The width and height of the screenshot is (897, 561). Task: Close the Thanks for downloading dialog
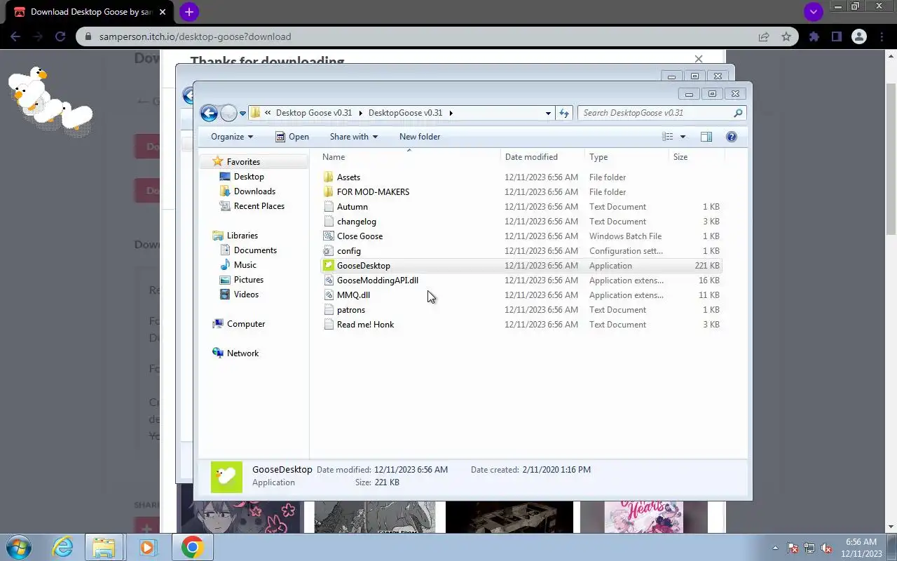[698, 60]
